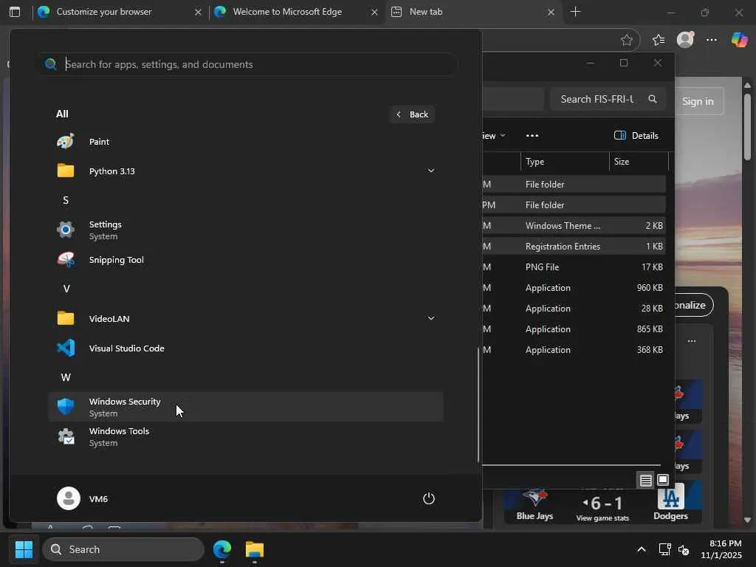Open the widget card more options
This screenshot has height=567, width=756.
point(692,341)
